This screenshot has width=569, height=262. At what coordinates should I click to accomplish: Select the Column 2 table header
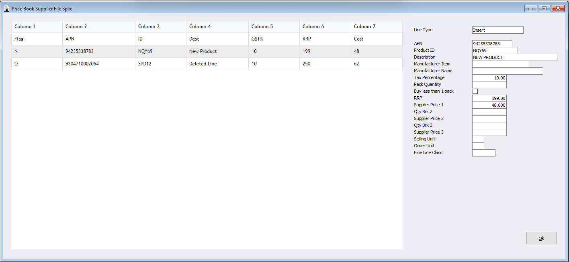pos(99,26)
